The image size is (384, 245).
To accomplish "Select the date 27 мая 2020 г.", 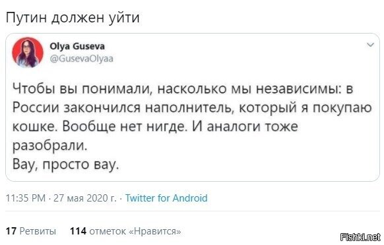I will point(84,198).
